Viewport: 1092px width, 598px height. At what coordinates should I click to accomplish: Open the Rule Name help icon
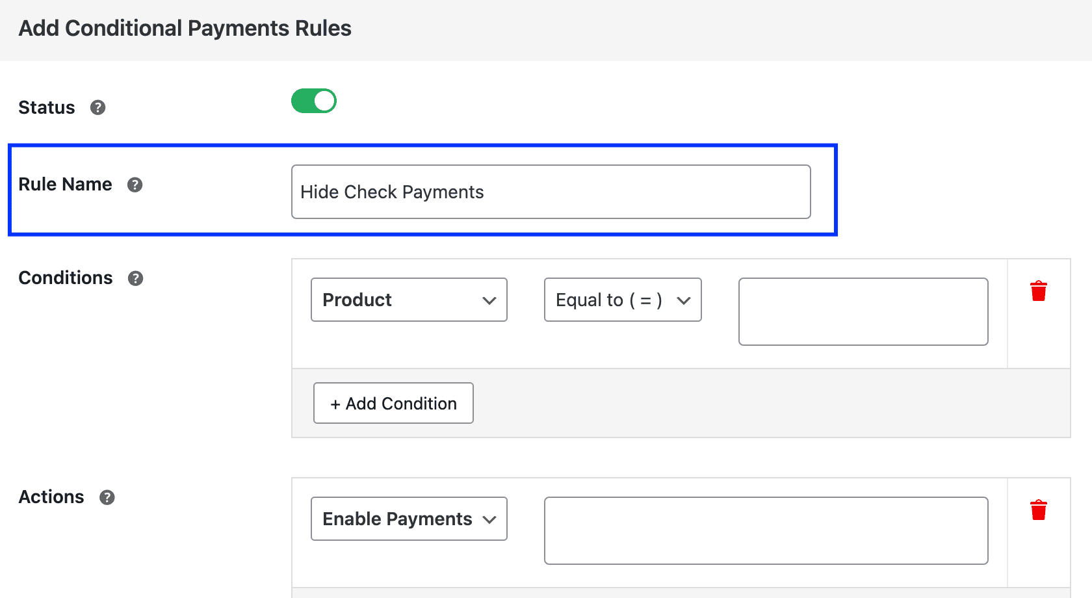tap(135, 185)
